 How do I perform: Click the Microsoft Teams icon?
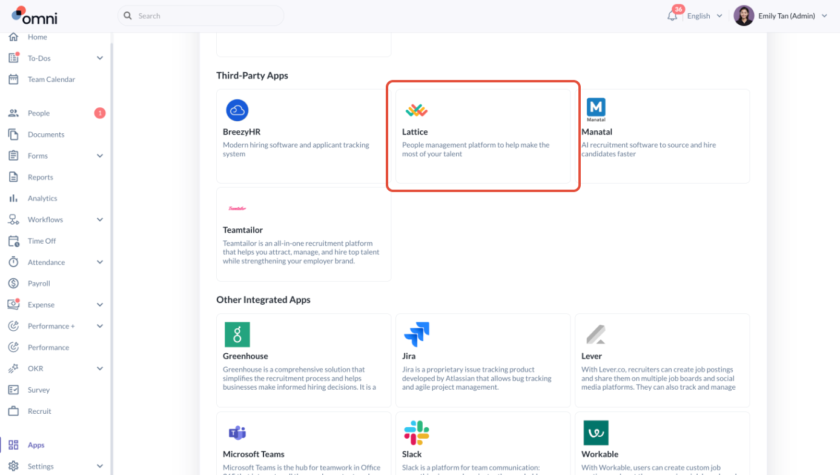pyautogui.click(x=237, y=433)
